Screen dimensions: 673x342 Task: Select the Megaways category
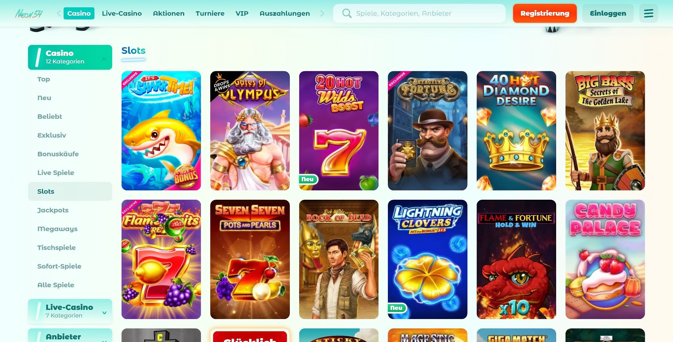[57, 229]
